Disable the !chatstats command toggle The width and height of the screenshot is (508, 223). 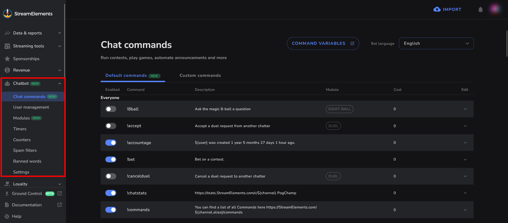point(111,193)
